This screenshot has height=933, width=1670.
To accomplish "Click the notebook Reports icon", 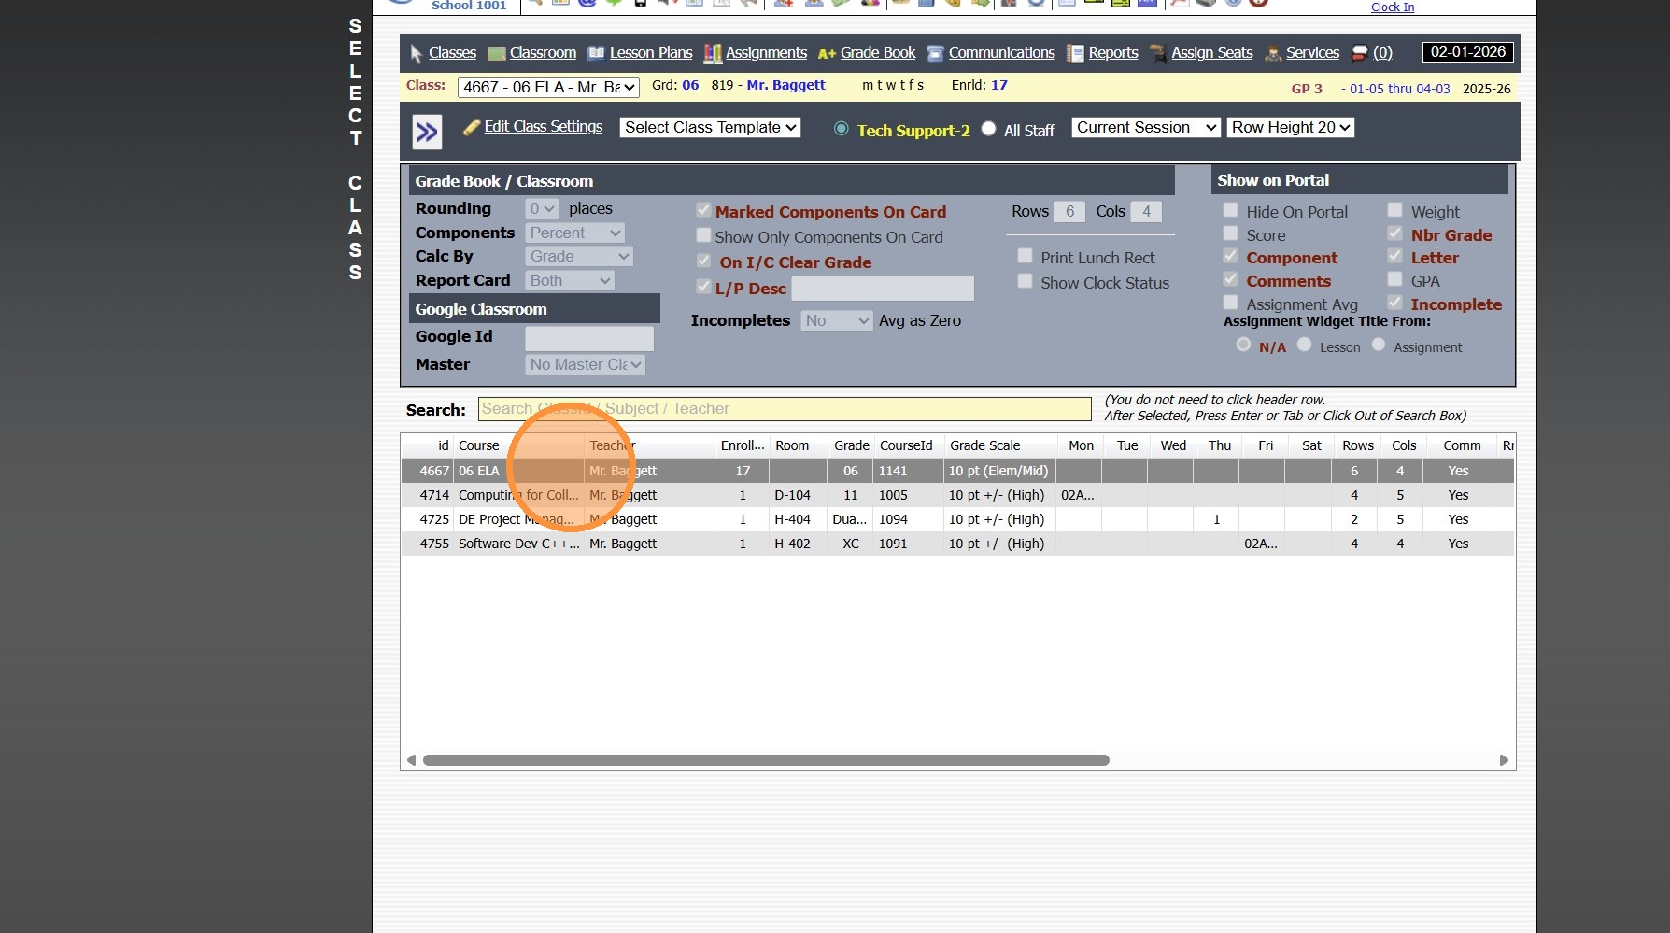I will click(x=1075, y=53).
